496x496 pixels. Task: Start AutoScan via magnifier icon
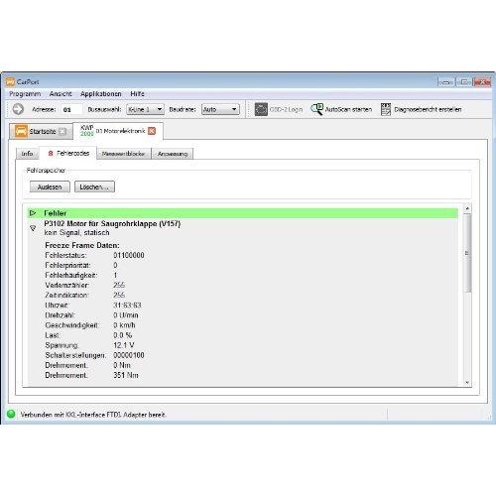coord(316,109)
